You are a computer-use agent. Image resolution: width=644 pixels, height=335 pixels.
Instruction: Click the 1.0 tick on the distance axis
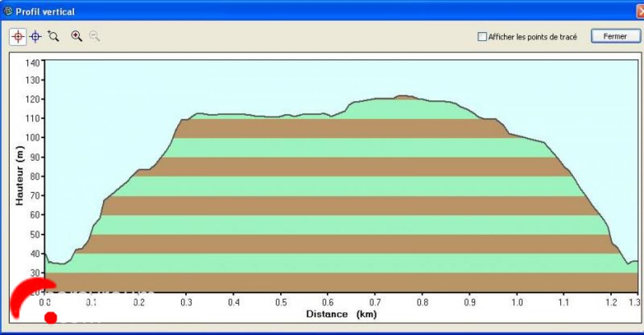click(x=516, y=302)
